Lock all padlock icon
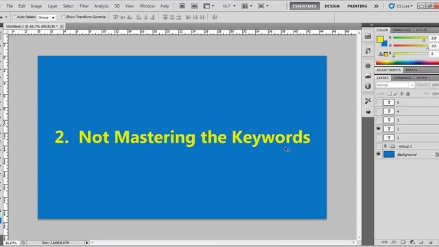439x247 pixels. pyautogui.click(x=408, y=93)
